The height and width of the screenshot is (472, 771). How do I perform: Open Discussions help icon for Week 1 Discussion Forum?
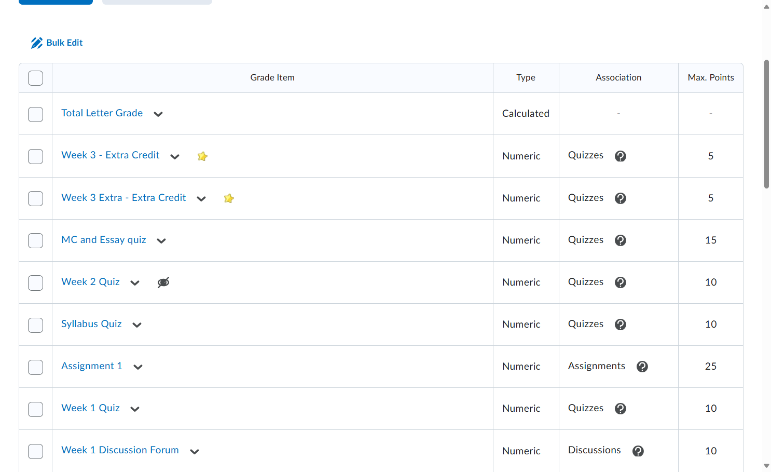point(638,451)
